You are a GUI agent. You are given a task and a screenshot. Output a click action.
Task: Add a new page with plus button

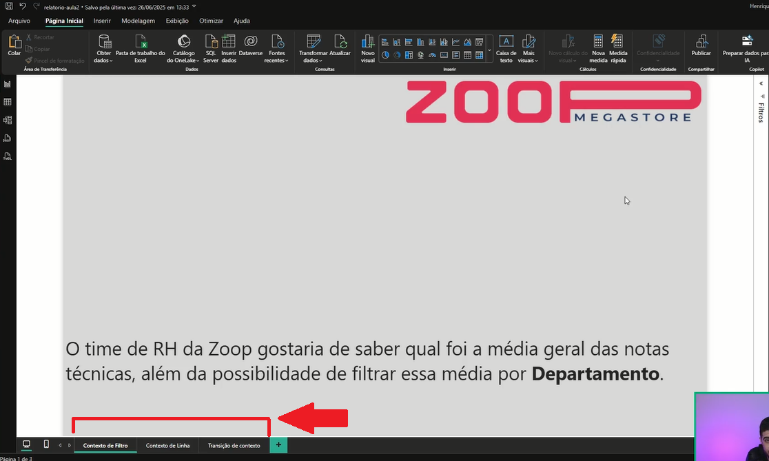(278, 445)
